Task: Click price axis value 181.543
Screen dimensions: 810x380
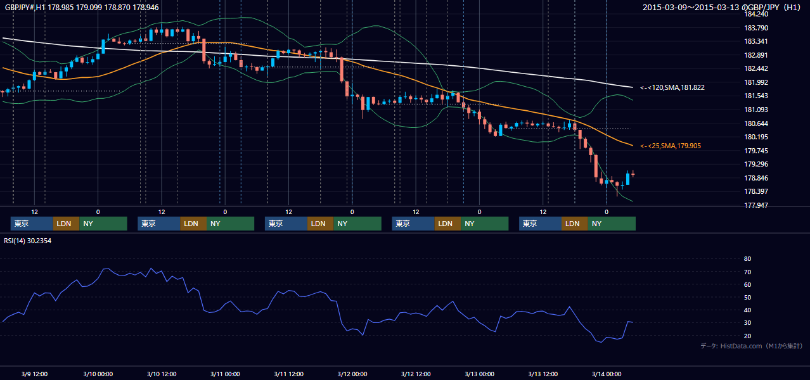Action: [x=756, y=96]
